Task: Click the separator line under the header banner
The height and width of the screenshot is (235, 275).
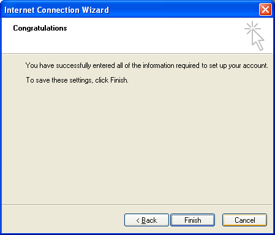Action: pyautogui.click(x=137, y=54)
